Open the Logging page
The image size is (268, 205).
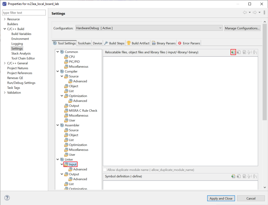point(17,44)
